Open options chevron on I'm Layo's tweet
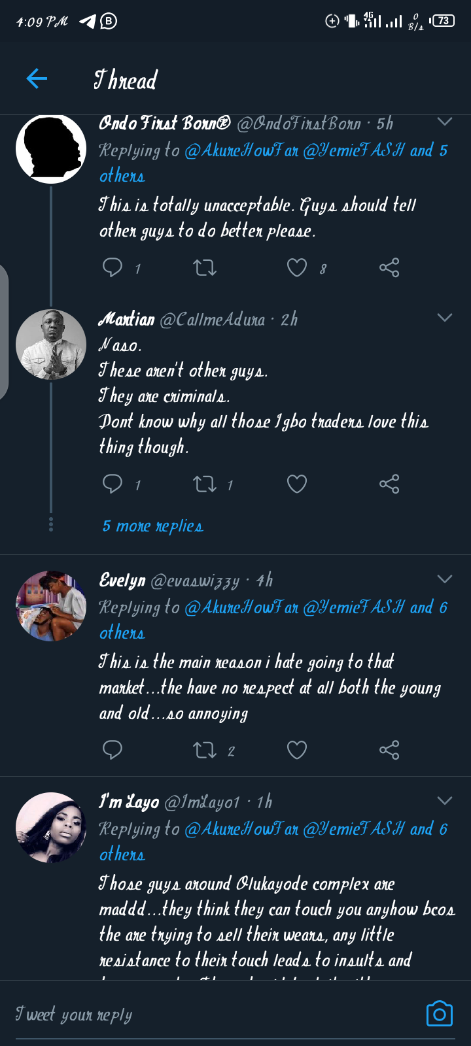This screenshot has height=1046, width=471. click(445, 801)
